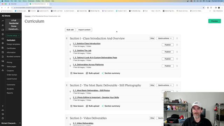Reload the page in Chrome
Screen dimensions: 224x126
pos(8,8)
